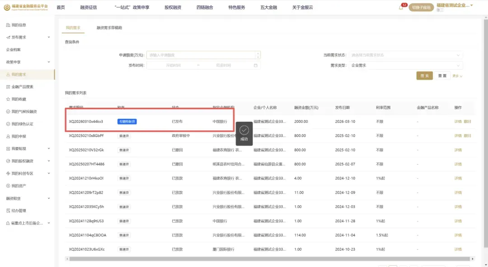This screenshot has height=267, width=488.
Task: Click the 重置 reset button
Action: [442, 76]
